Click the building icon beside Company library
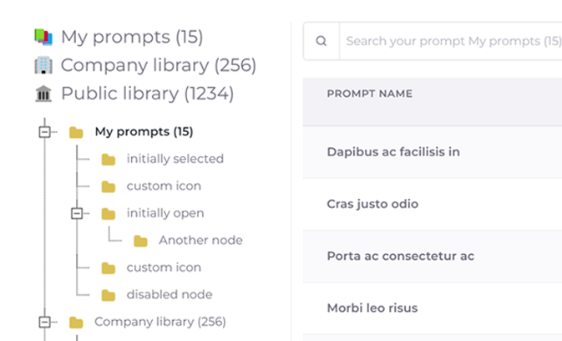 click(x=43, y=65)
